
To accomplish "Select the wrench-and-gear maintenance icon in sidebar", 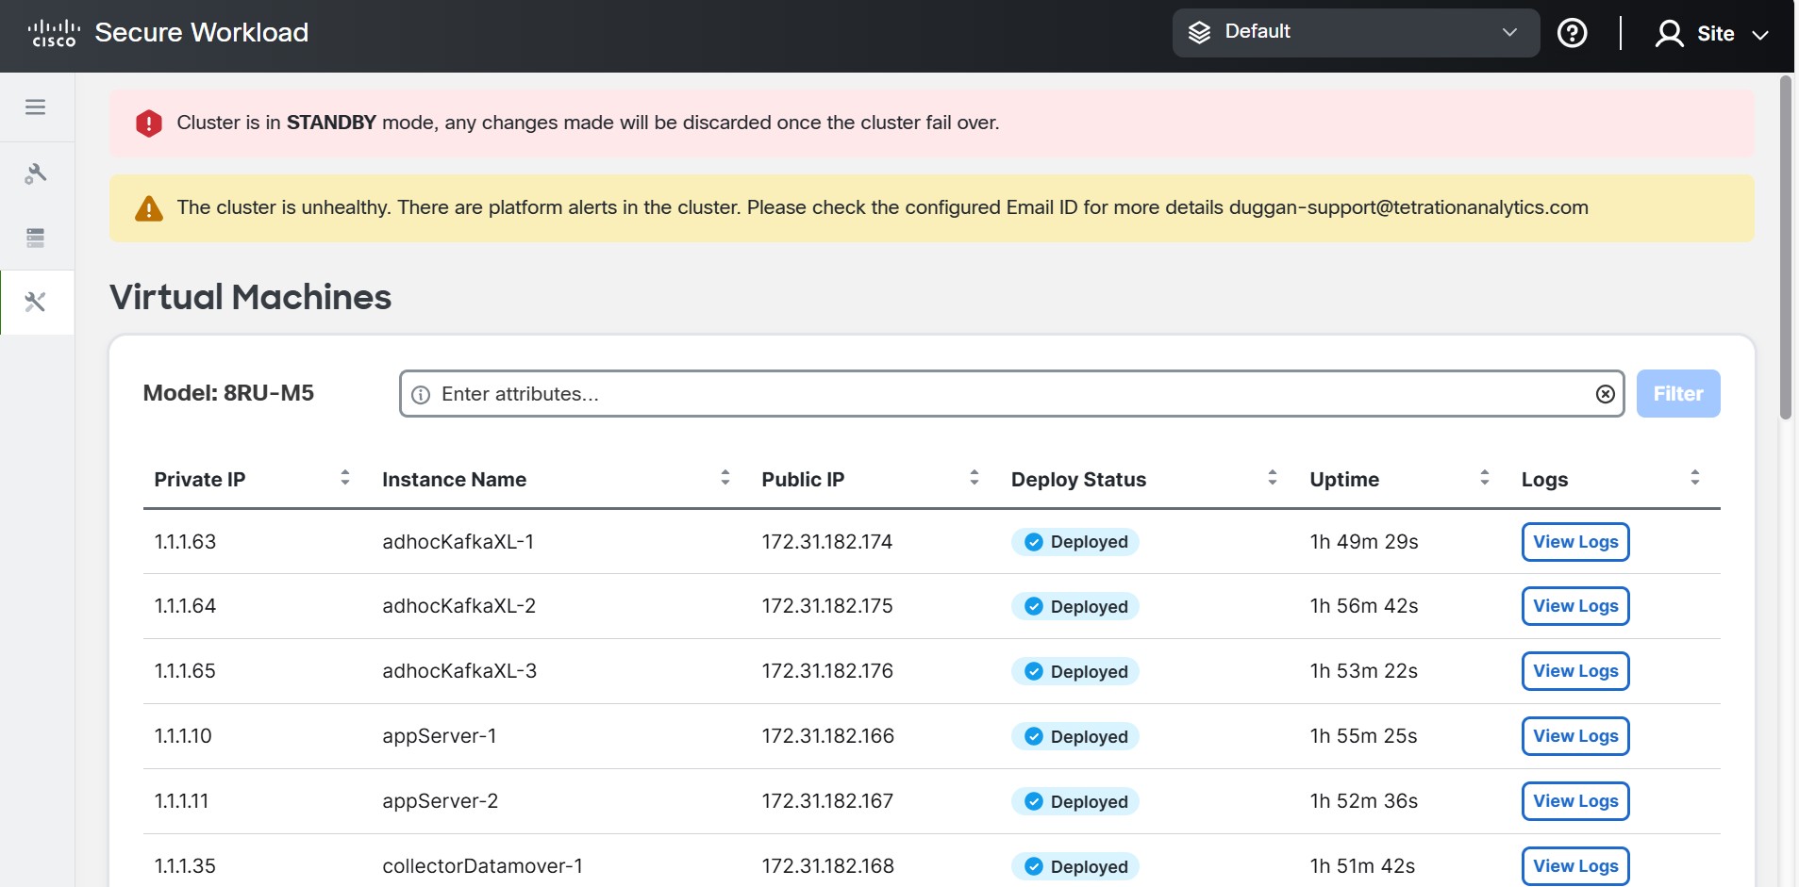I will click(36, 173).
